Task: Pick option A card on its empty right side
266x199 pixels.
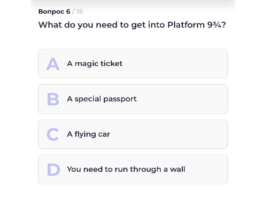Action: click(175, 64)
